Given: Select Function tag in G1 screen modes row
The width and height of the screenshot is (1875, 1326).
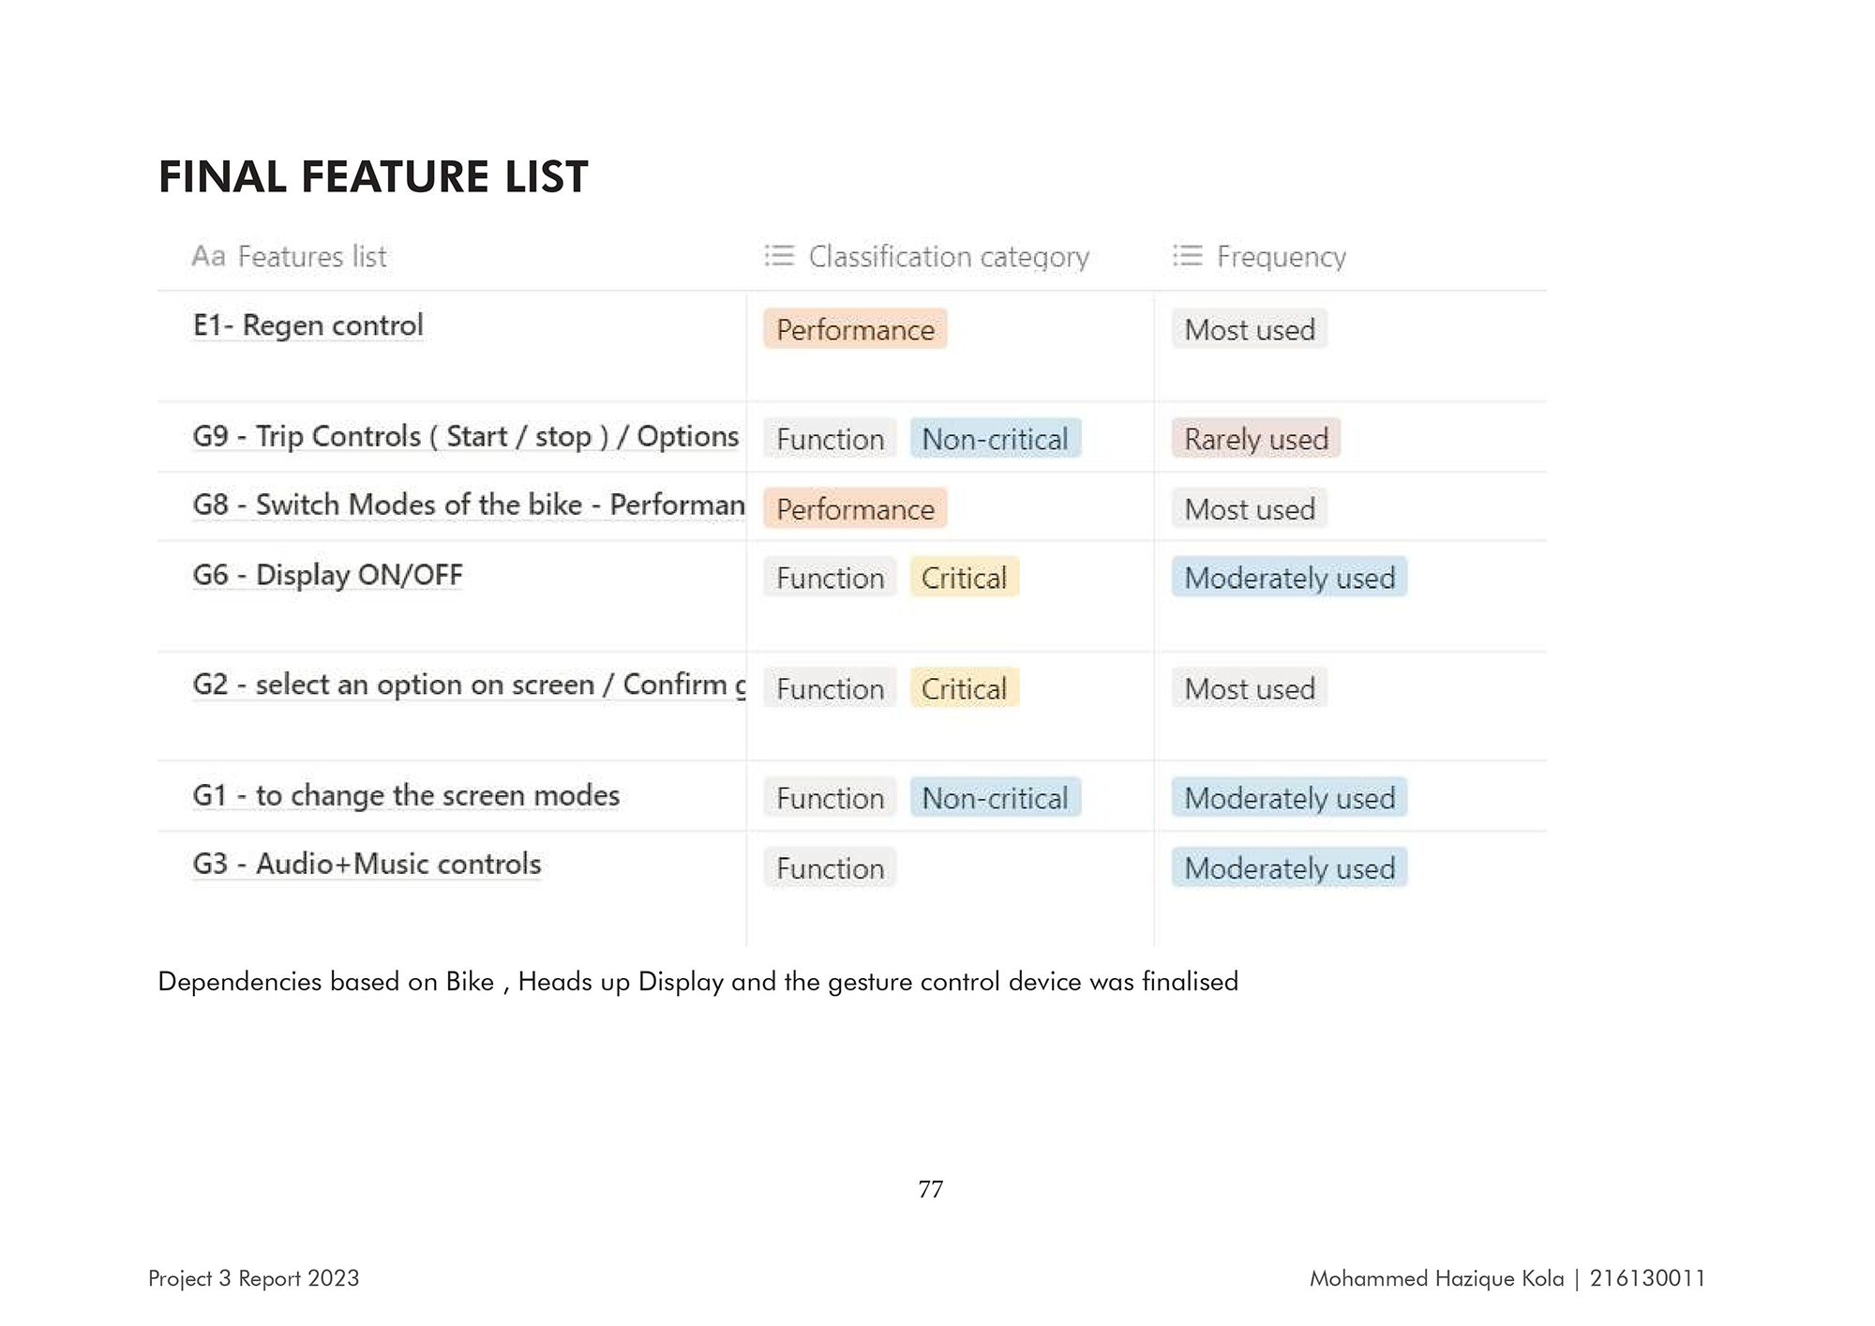Looking at the screenshot, I should (830, 798).
